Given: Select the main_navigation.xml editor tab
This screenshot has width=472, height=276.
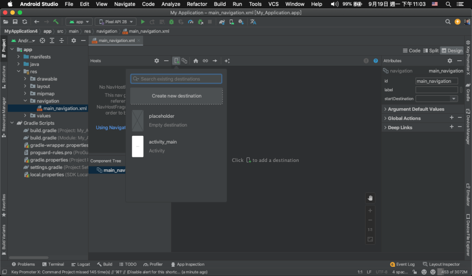Looking at the screenshot, I should (116, 40).
